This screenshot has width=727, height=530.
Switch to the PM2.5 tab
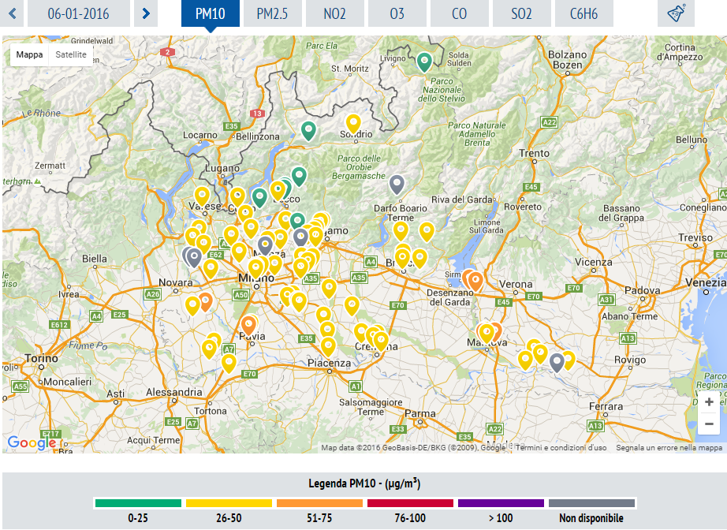272,13
